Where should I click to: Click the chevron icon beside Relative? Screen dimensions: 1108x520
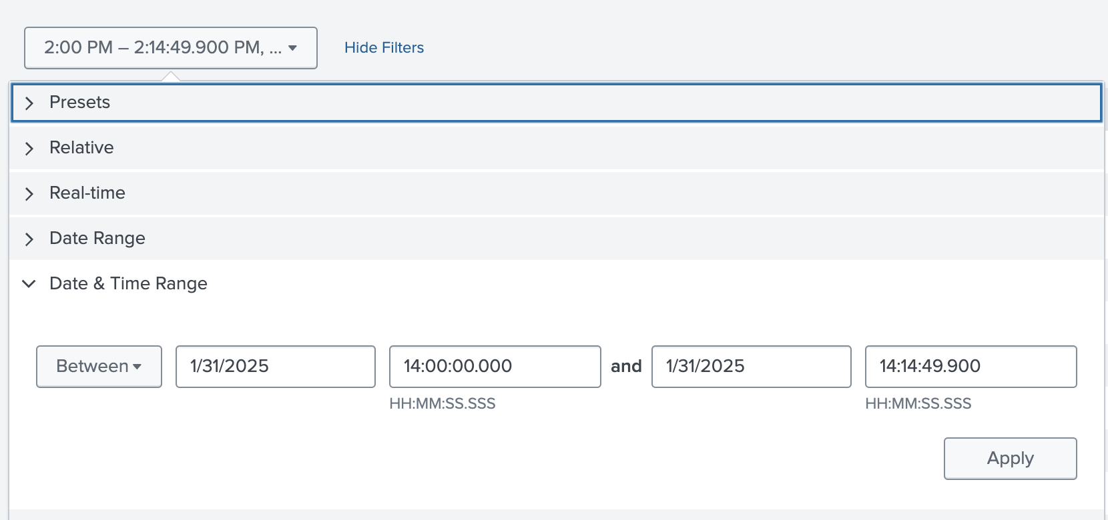pyautogui.click(x=29, y=148)
